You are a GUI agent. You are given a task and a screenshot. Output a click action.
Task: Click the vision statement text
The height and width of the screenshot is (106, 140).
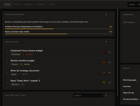[x=47, y=22]
